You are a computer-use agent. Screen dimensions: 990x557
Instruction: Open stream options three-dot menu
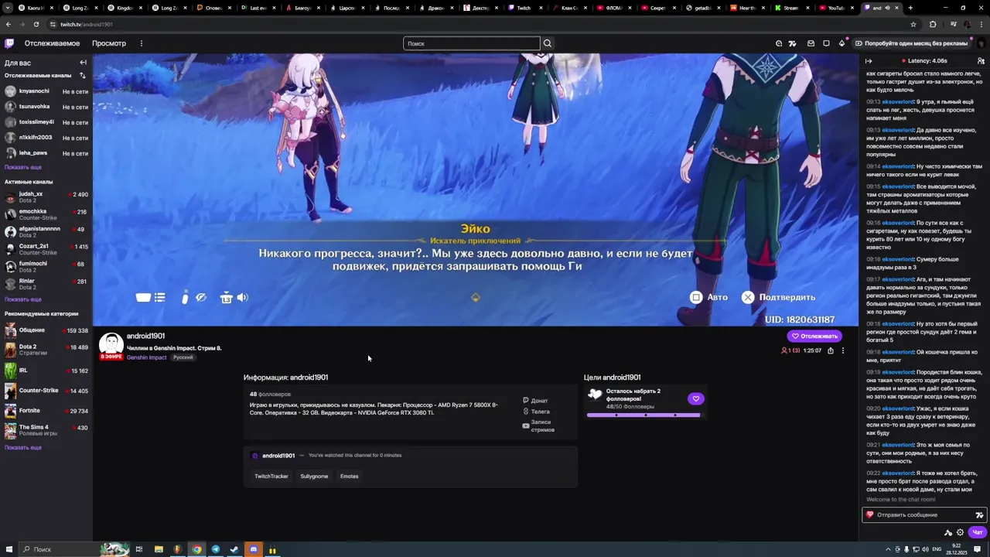(x=843, y=350)
